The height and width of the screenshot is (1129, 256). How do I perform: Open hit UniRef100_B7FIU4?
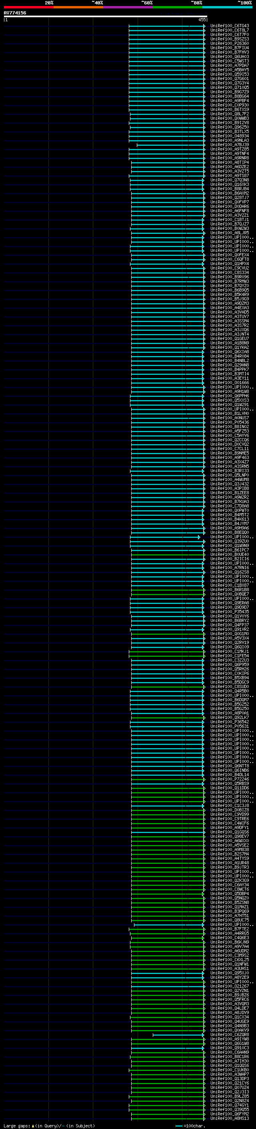[x=230, y=48]
